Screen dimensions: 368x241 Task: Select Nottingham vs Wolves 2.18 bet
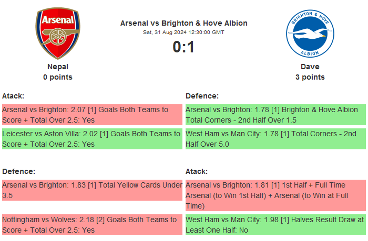(x=91, y=225)
